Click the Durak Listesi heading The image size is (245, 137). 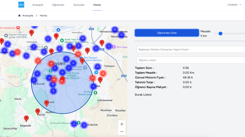click(x=143, y=95)
